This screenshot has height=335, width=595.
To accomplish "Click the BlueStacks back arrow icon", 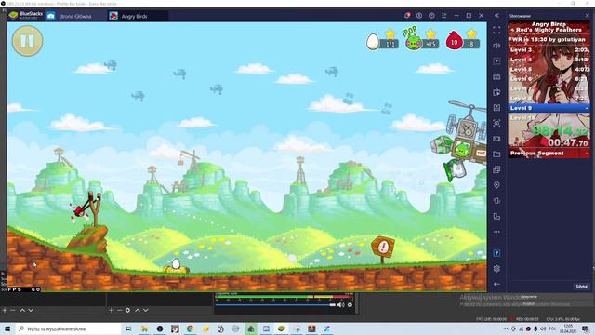I will click(496, 284).
